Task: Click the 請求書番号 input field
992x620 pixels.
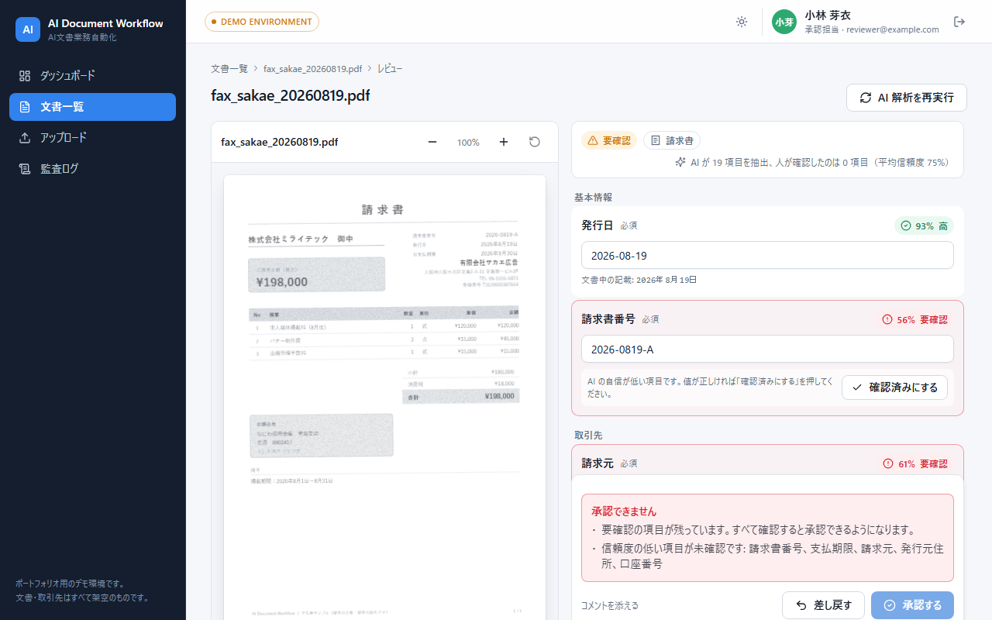Action: [x=767, y=349]
